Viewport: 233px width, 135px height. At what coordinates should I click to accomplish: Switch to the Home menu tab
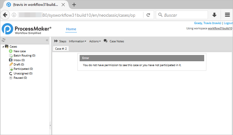coord(71,29)
